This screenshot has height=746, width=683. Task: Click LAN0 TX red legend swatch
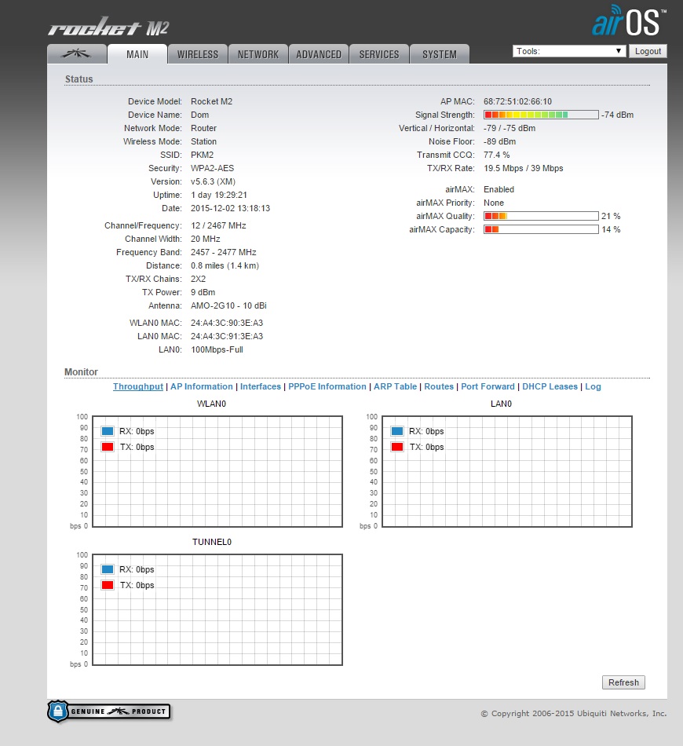point(397,447)
